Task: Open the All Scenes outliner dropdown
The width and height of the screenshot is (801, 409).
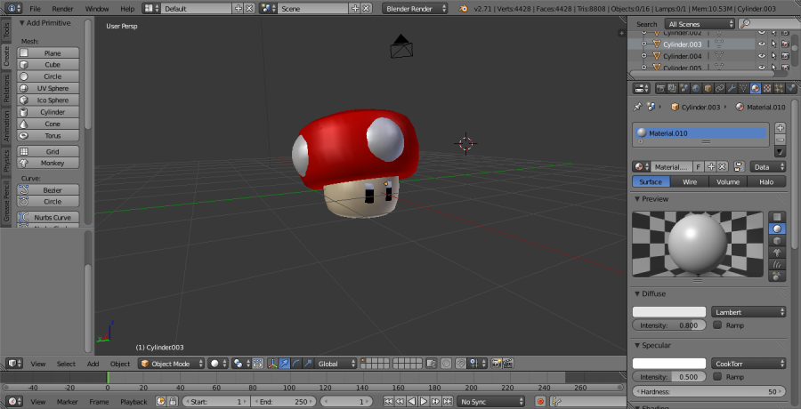Action: tap(700, 24)
